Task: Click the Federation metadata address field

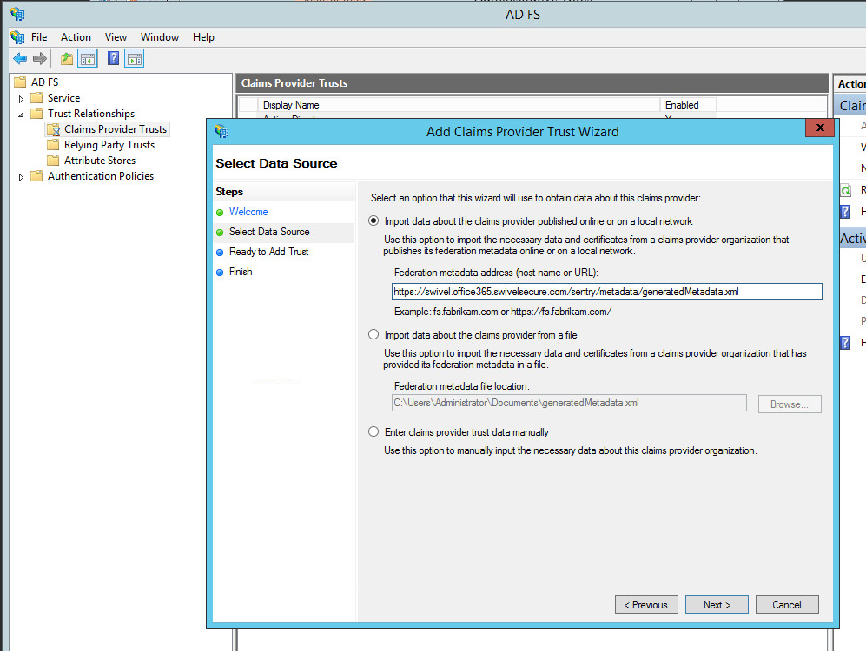Action: click(606, 293)
